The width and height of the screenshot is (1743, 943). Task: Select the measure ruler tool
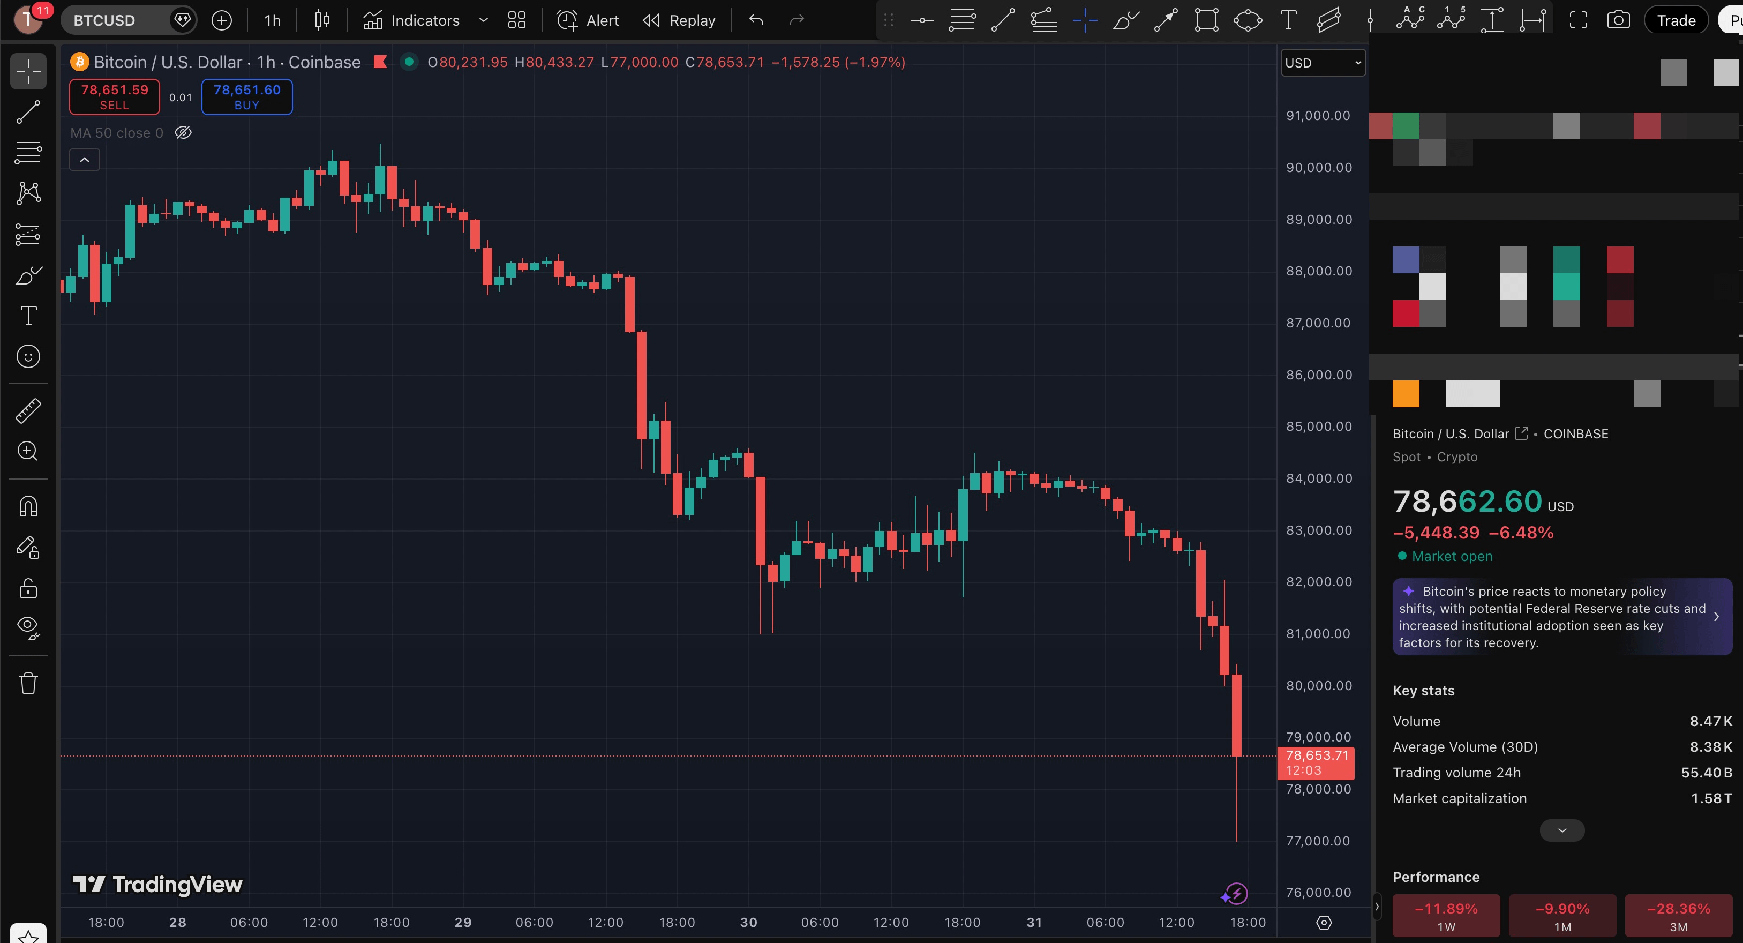[x=28, y=410]
